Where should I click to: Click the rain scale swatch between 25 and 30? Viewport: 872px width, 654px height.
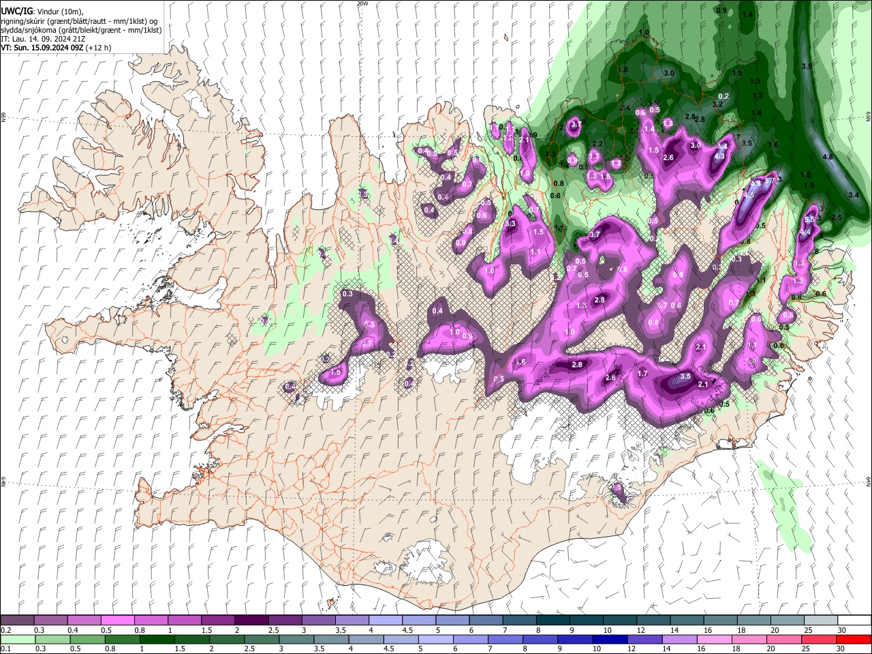pyautogui.click(x=820, y=639)
